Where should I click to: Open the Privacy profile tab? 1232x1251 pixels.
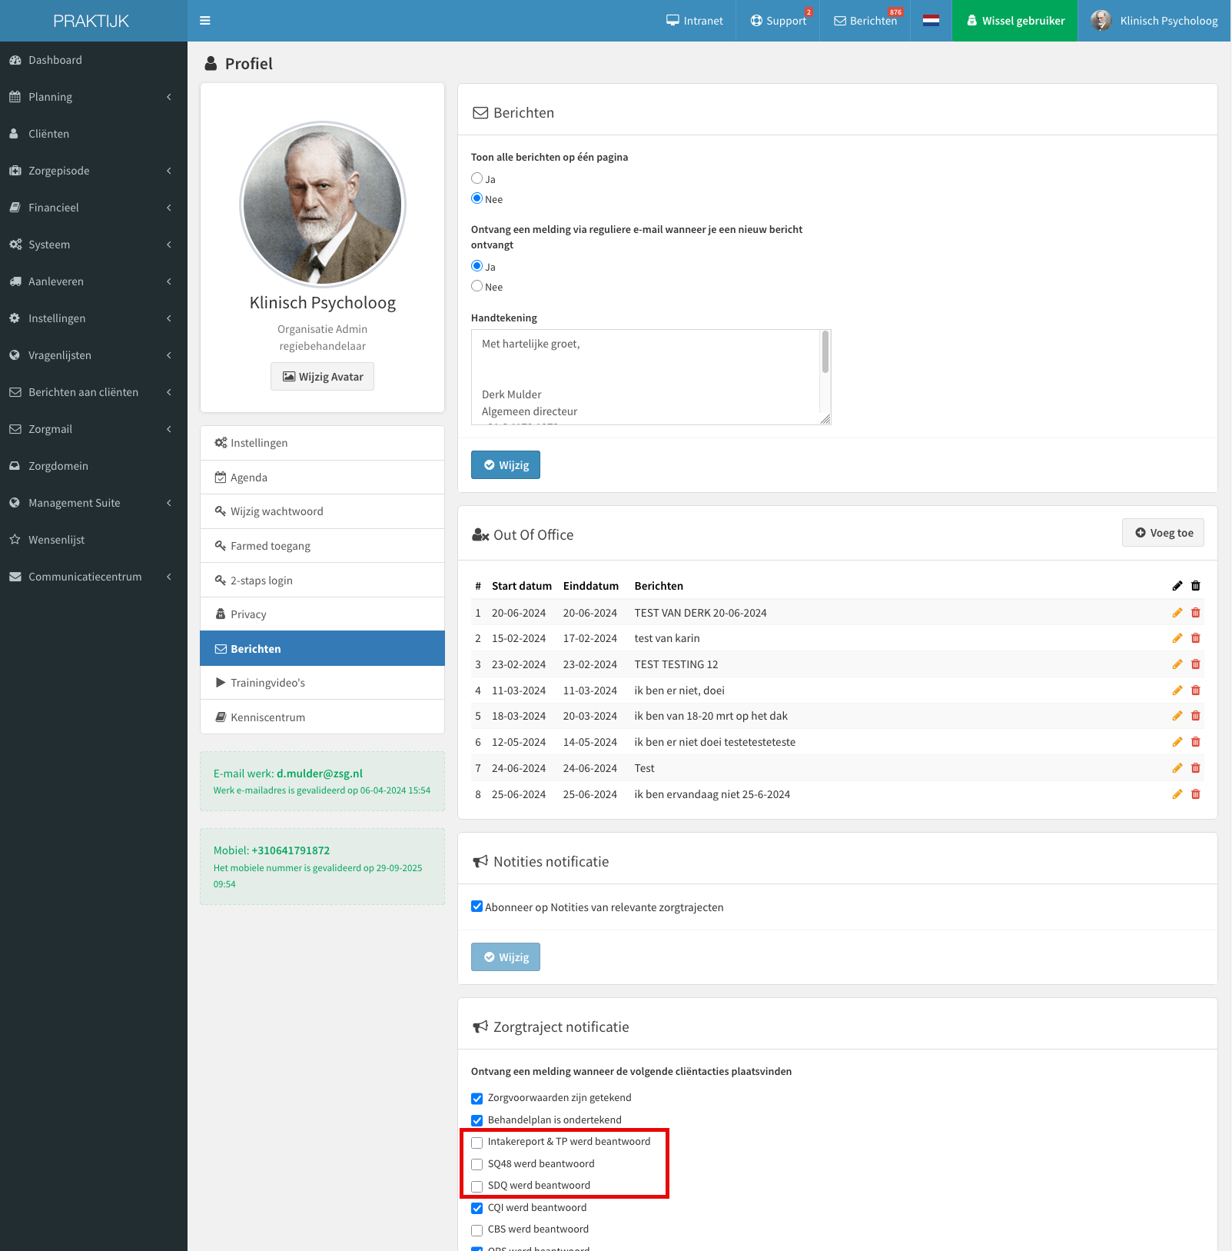[322, 614]
